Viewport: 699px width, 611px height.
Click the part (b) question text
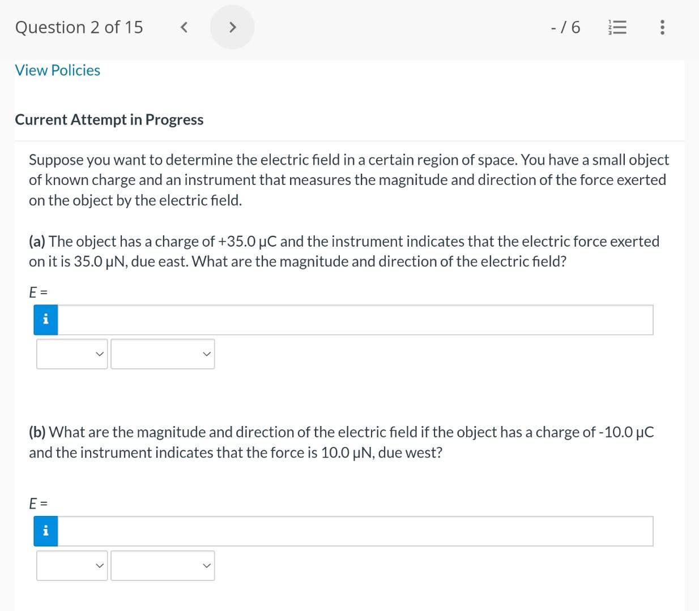342,442
